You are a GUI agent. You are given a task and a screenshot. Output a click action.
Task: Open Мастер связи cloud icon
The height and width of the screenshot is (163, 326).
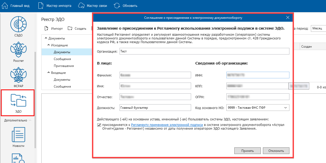point(81,6)
